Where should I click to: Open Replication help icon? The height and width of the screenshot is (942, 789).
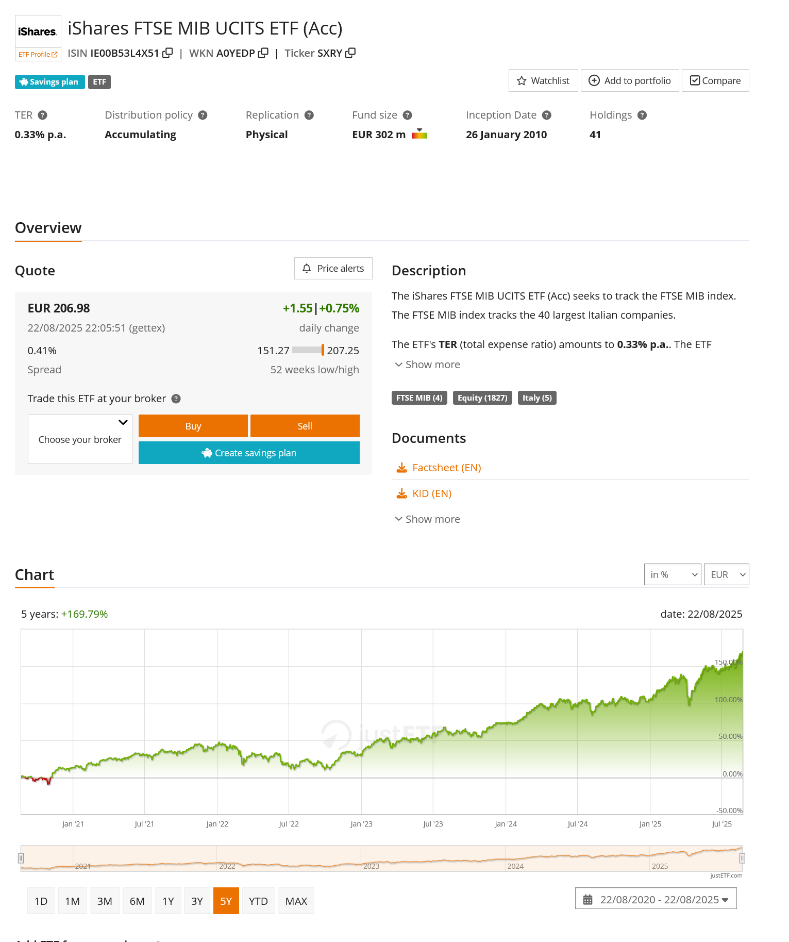(x=309, y=115)
